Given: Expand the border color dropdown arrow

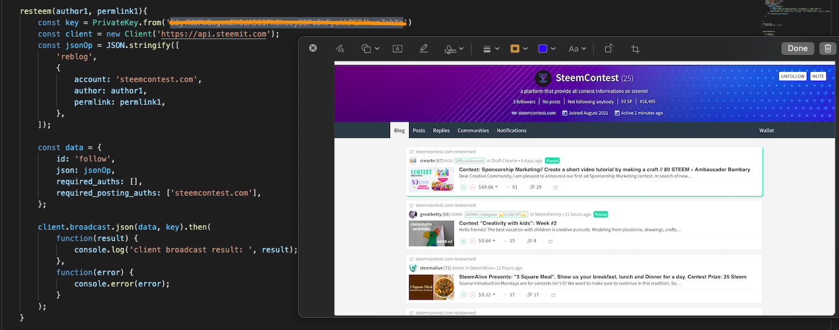Looking at the screenshot, I should click(x=525, y=49).
